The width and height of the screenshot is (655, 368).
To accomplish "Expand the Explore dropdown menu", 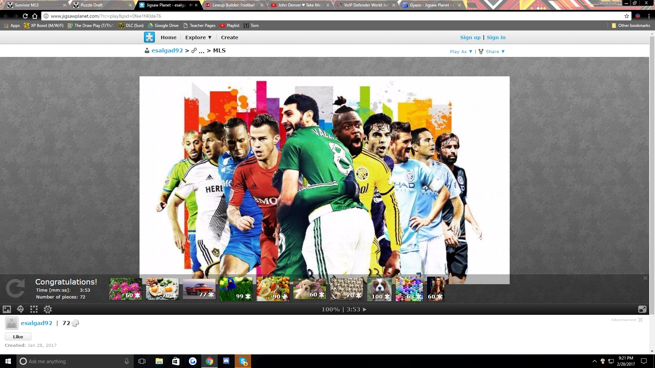I will point(198,37).
